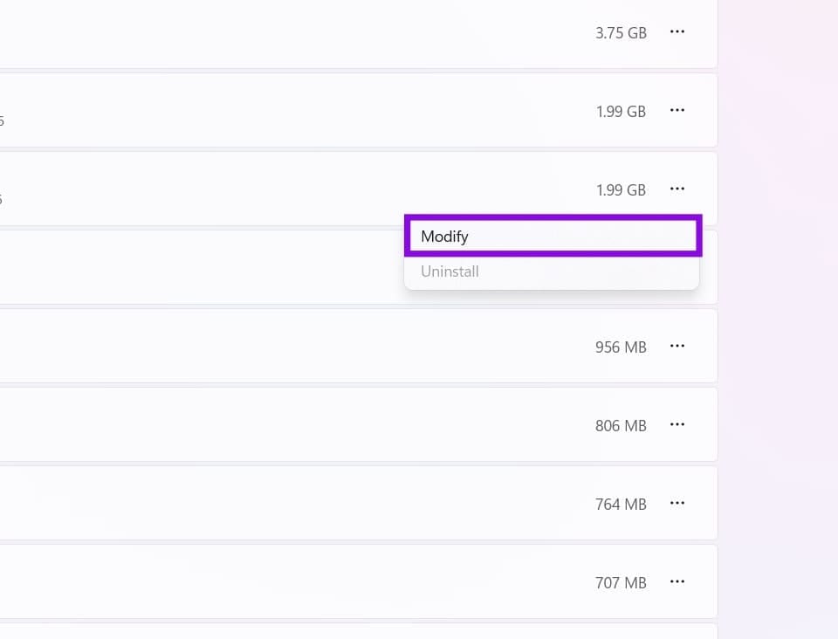
Task: Click the 764 MB size label
Action: coord(621,505)
